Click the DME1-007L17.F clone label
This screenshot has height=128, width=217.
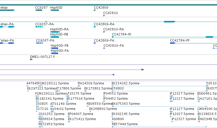click(x=42, y=57)
